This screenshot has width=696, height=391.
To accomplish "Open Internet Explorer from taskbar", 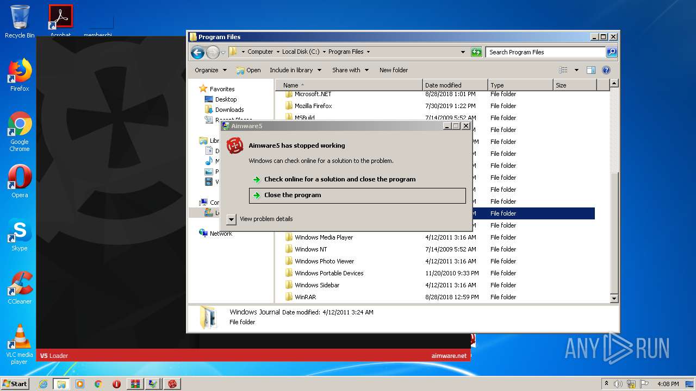I will [x=43, y=384].
